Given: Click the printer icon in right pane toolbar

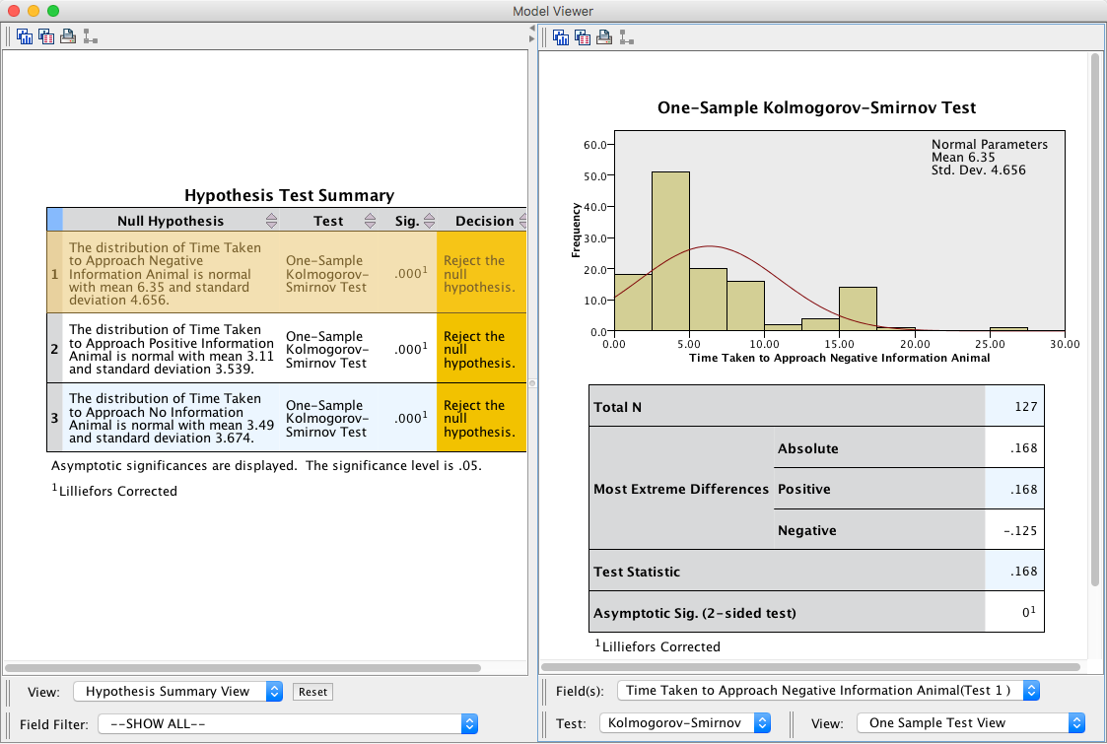Looking at the screenshot, I should pyautogui.click(x=604, y=37).
